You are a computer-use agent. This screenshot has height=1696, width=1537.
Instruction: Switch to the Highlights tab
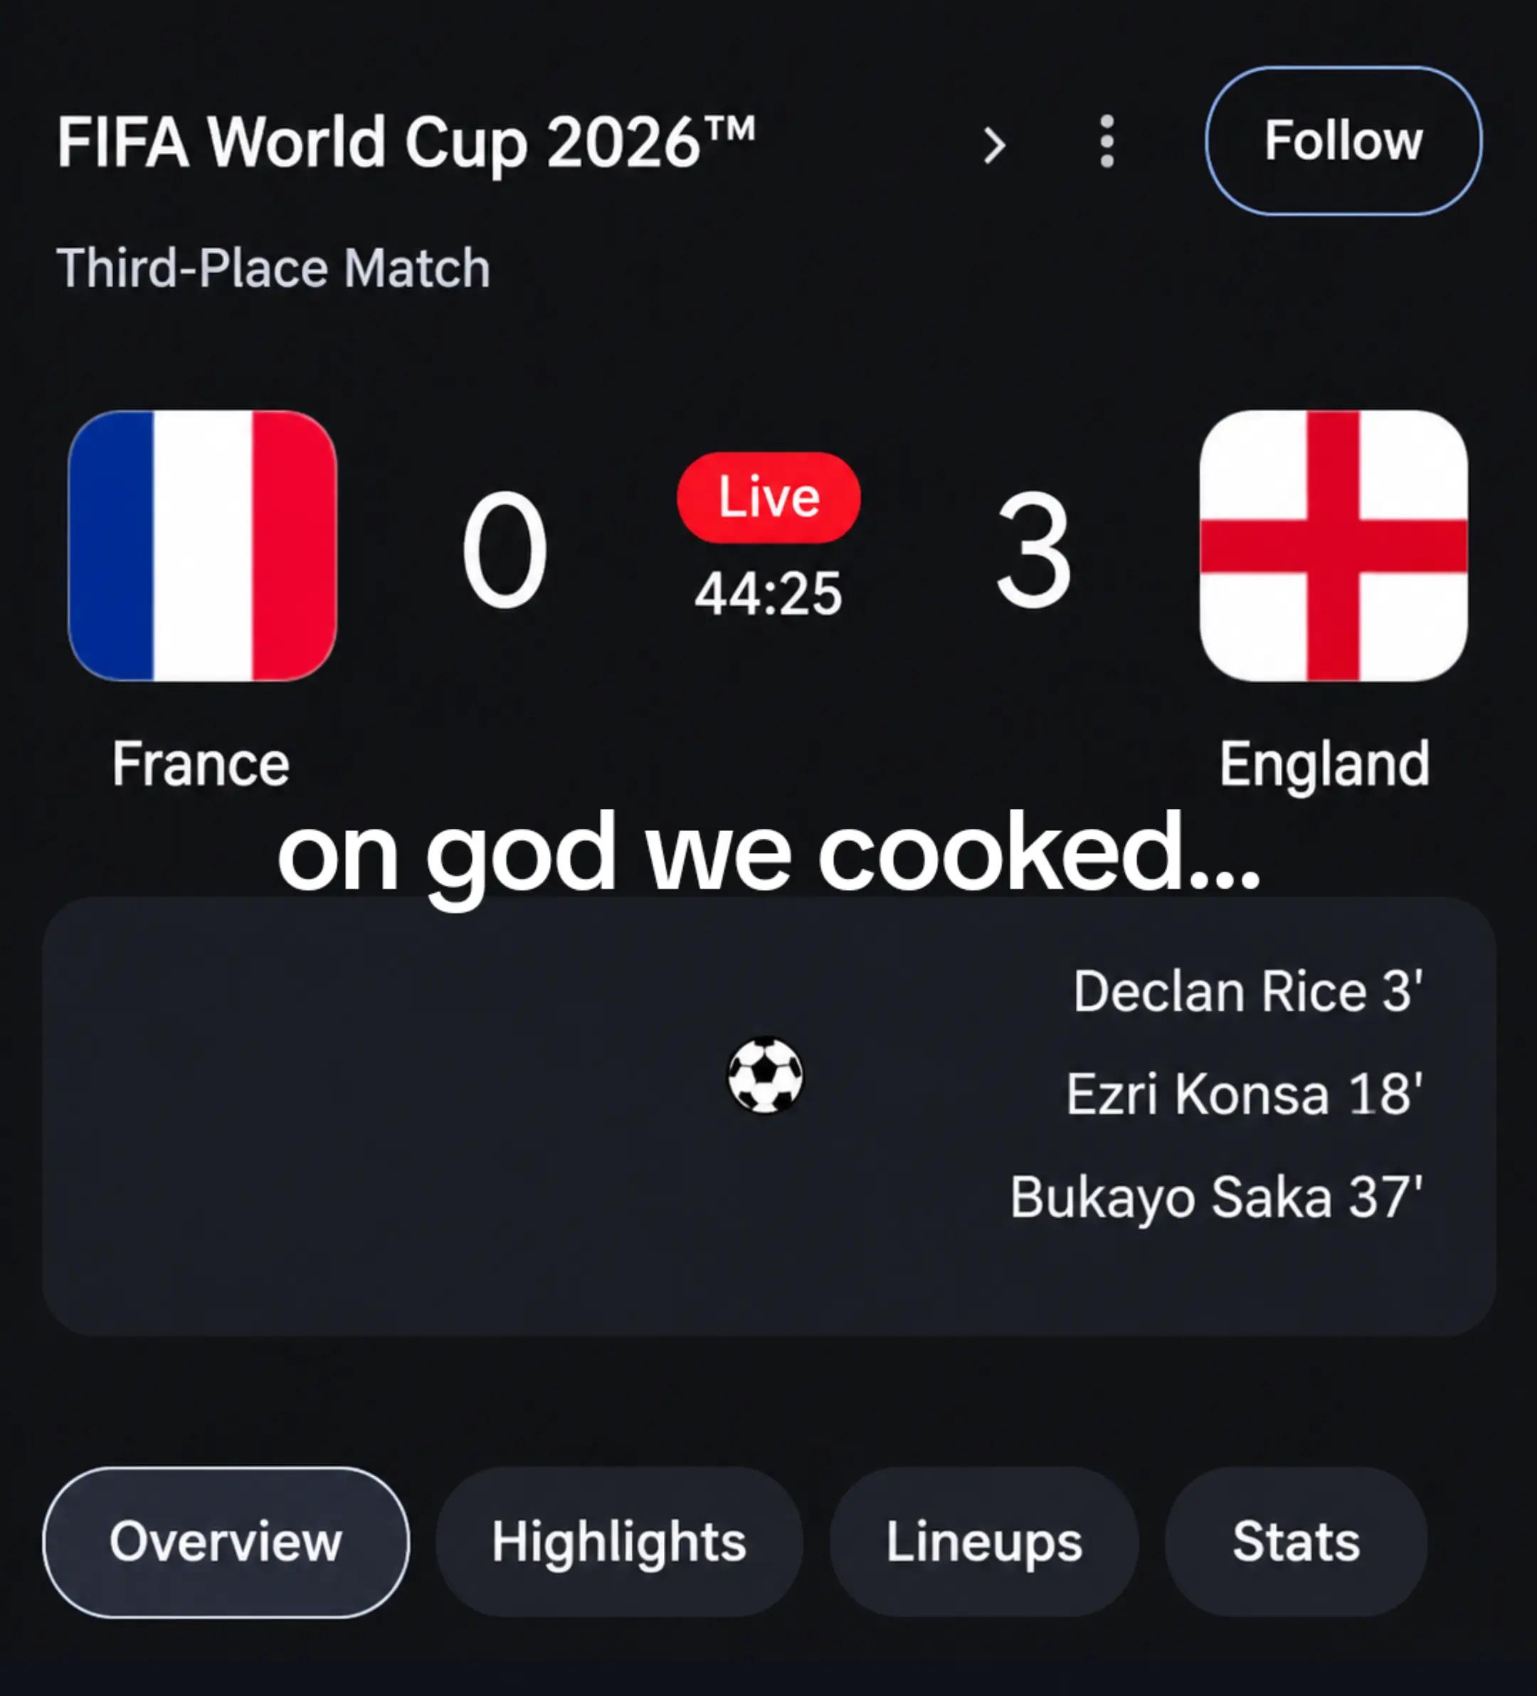pyautogui.click(x=619, y=1541)
